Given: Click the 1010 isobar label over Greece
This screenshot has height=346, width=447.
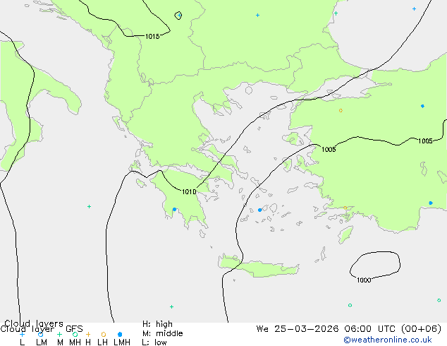Looking at the screenshot, I should tap(189, 191).
